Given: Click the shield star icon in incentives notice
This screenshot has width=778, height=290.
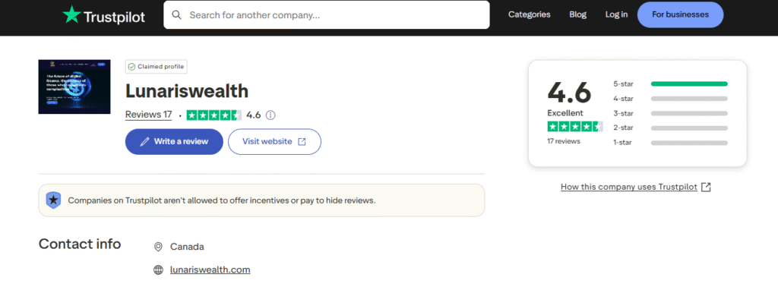Looking at the screenshot, I should click(53, 200).
